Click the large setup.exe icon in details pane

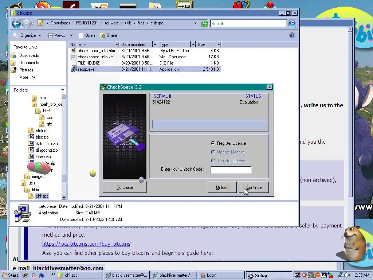click(23, 213)
